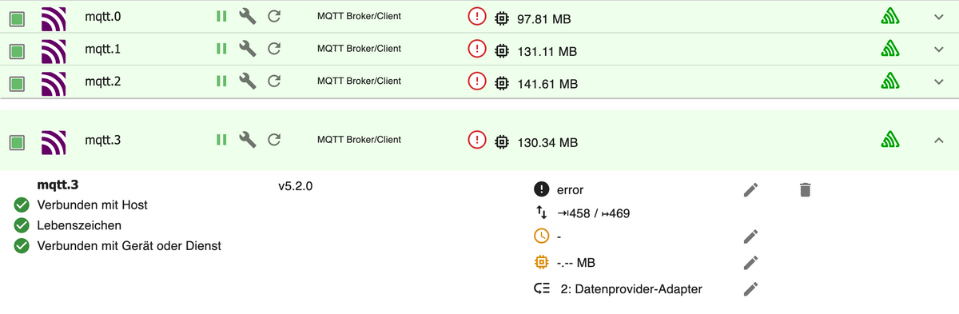Click the mqtt.3 red error indicator
Screen dimensions: 959x314
477,141
